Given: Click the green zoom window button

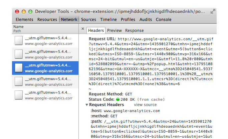Looking at the screenshot, I should click(x=30, y=12).
